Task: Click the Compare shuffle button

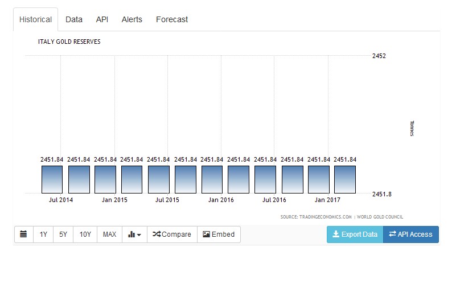Action: coord(172,234)
